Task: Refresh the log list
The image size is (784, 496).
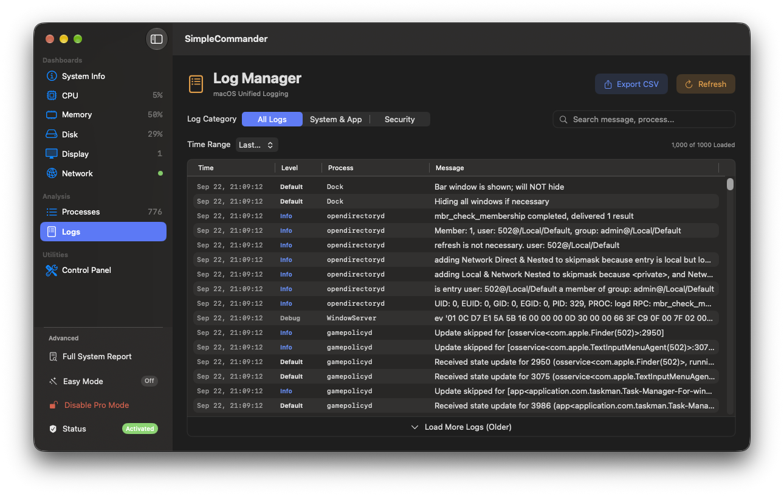Action: tap(706, 84)
